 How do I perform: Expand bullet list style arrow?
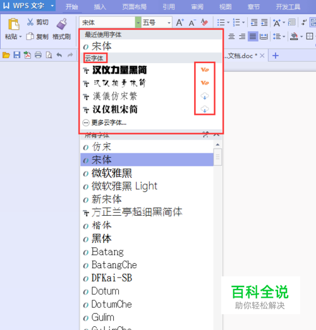click(228, 22)
